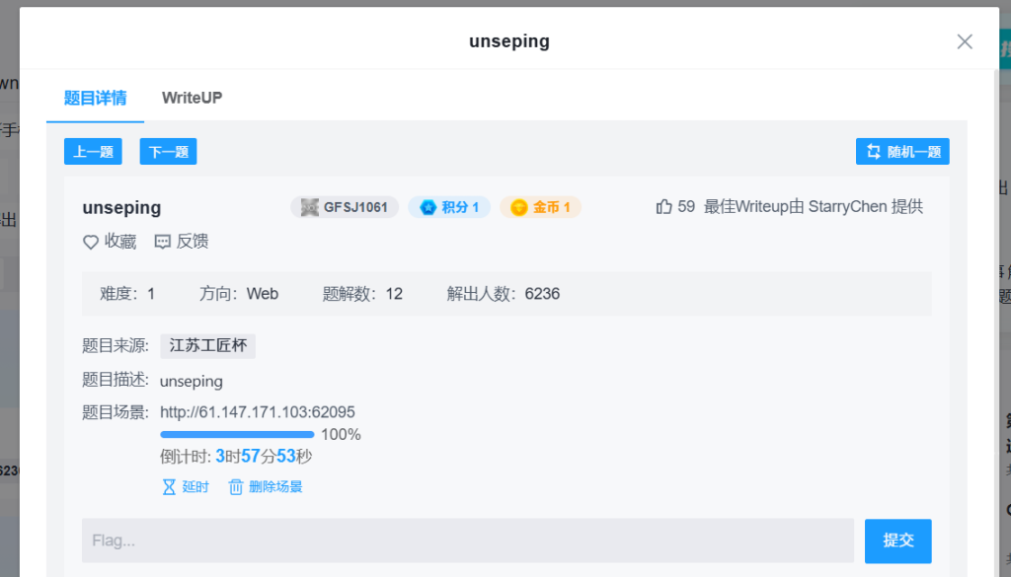Click the thumbs-up like icon
This screenshot has width=1011, height=577.
(663, 207)
